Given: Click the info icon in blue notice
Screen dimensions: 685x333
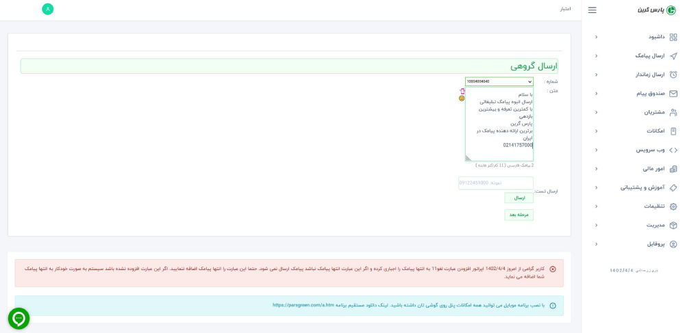Looking at the screenshot, I should click(x=553, y=306).
